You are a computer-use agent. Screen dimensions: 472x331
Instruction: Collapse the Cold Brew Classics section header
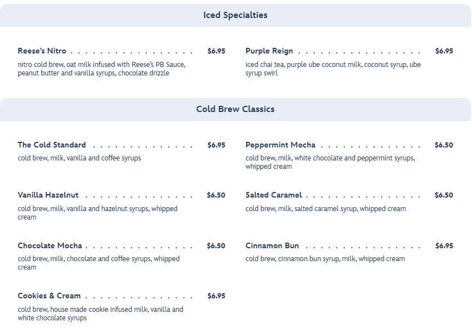coord(235,109)
